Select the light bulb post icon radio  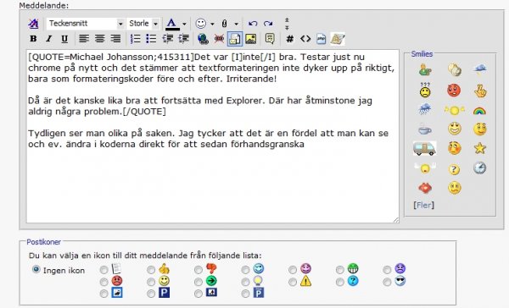245,282
